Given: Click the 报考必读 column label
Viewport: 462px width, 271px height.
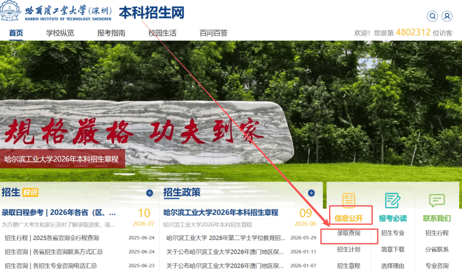Looking at the screenshot, I should 393,218.
